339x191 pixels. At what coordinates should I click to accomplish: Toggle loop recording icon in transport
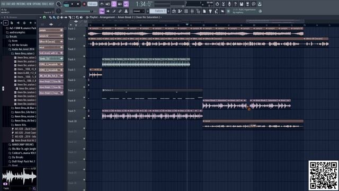coord(126,4)
